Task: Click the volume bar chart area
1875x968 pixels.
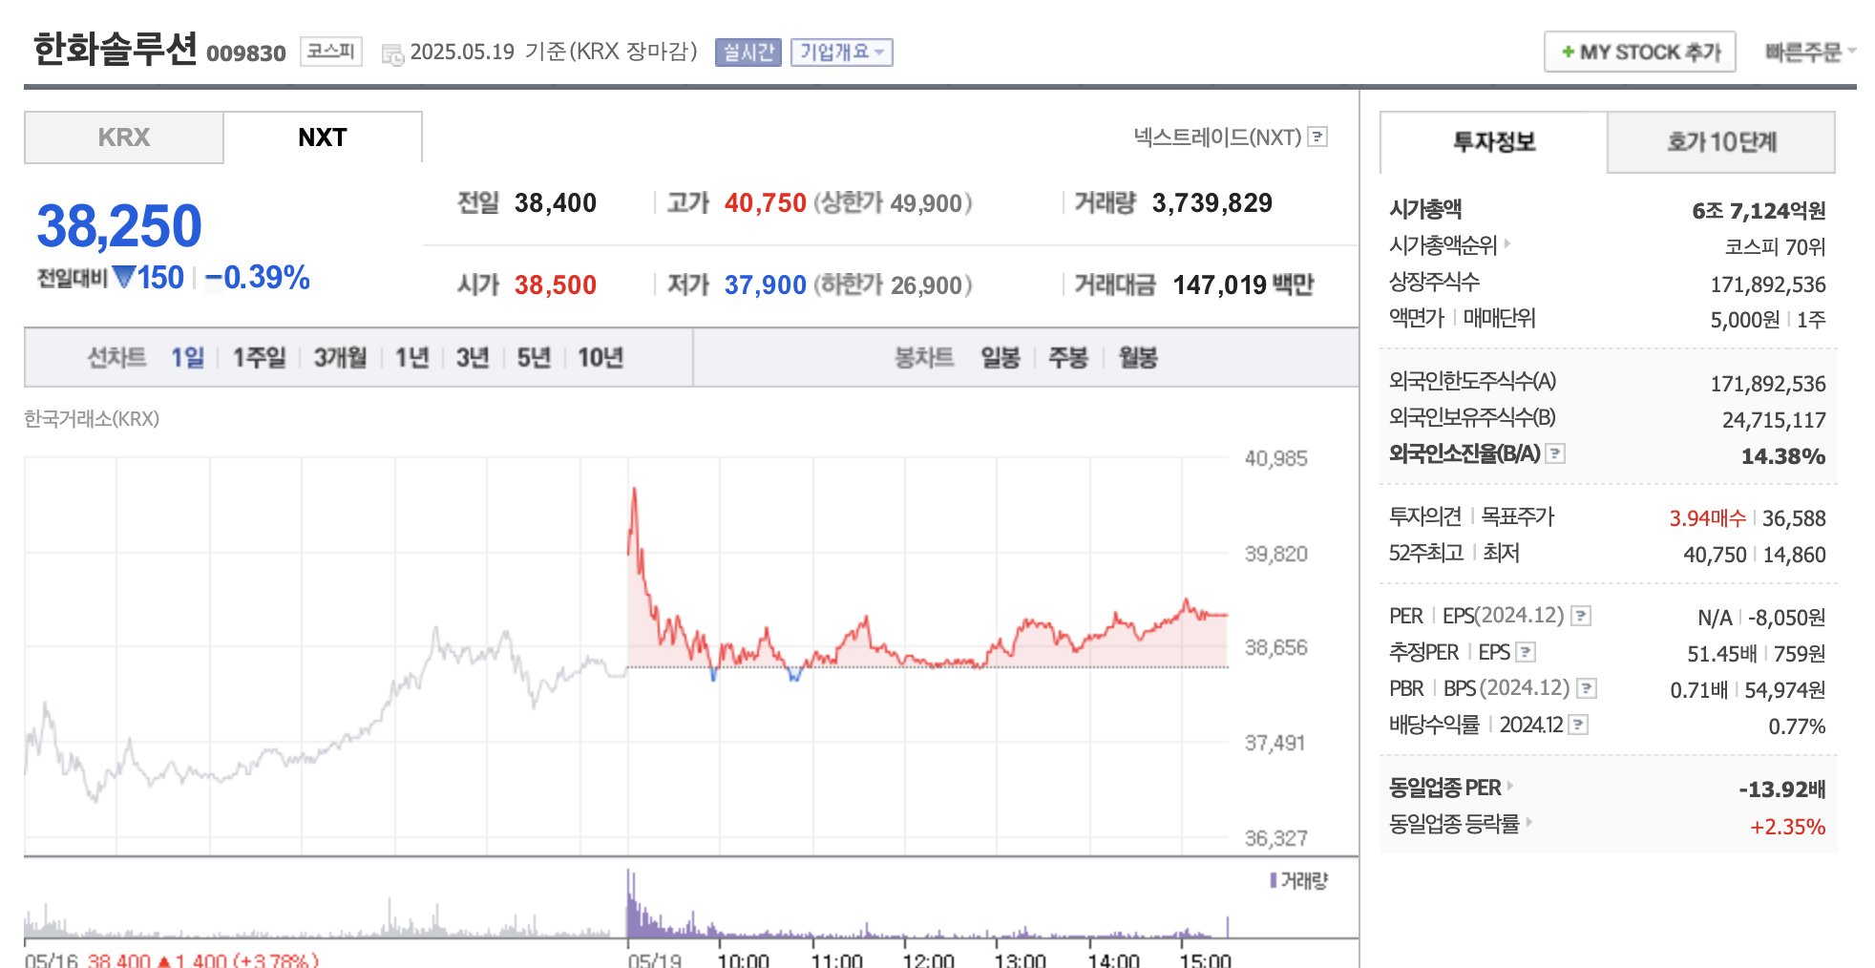Action: 626,902
